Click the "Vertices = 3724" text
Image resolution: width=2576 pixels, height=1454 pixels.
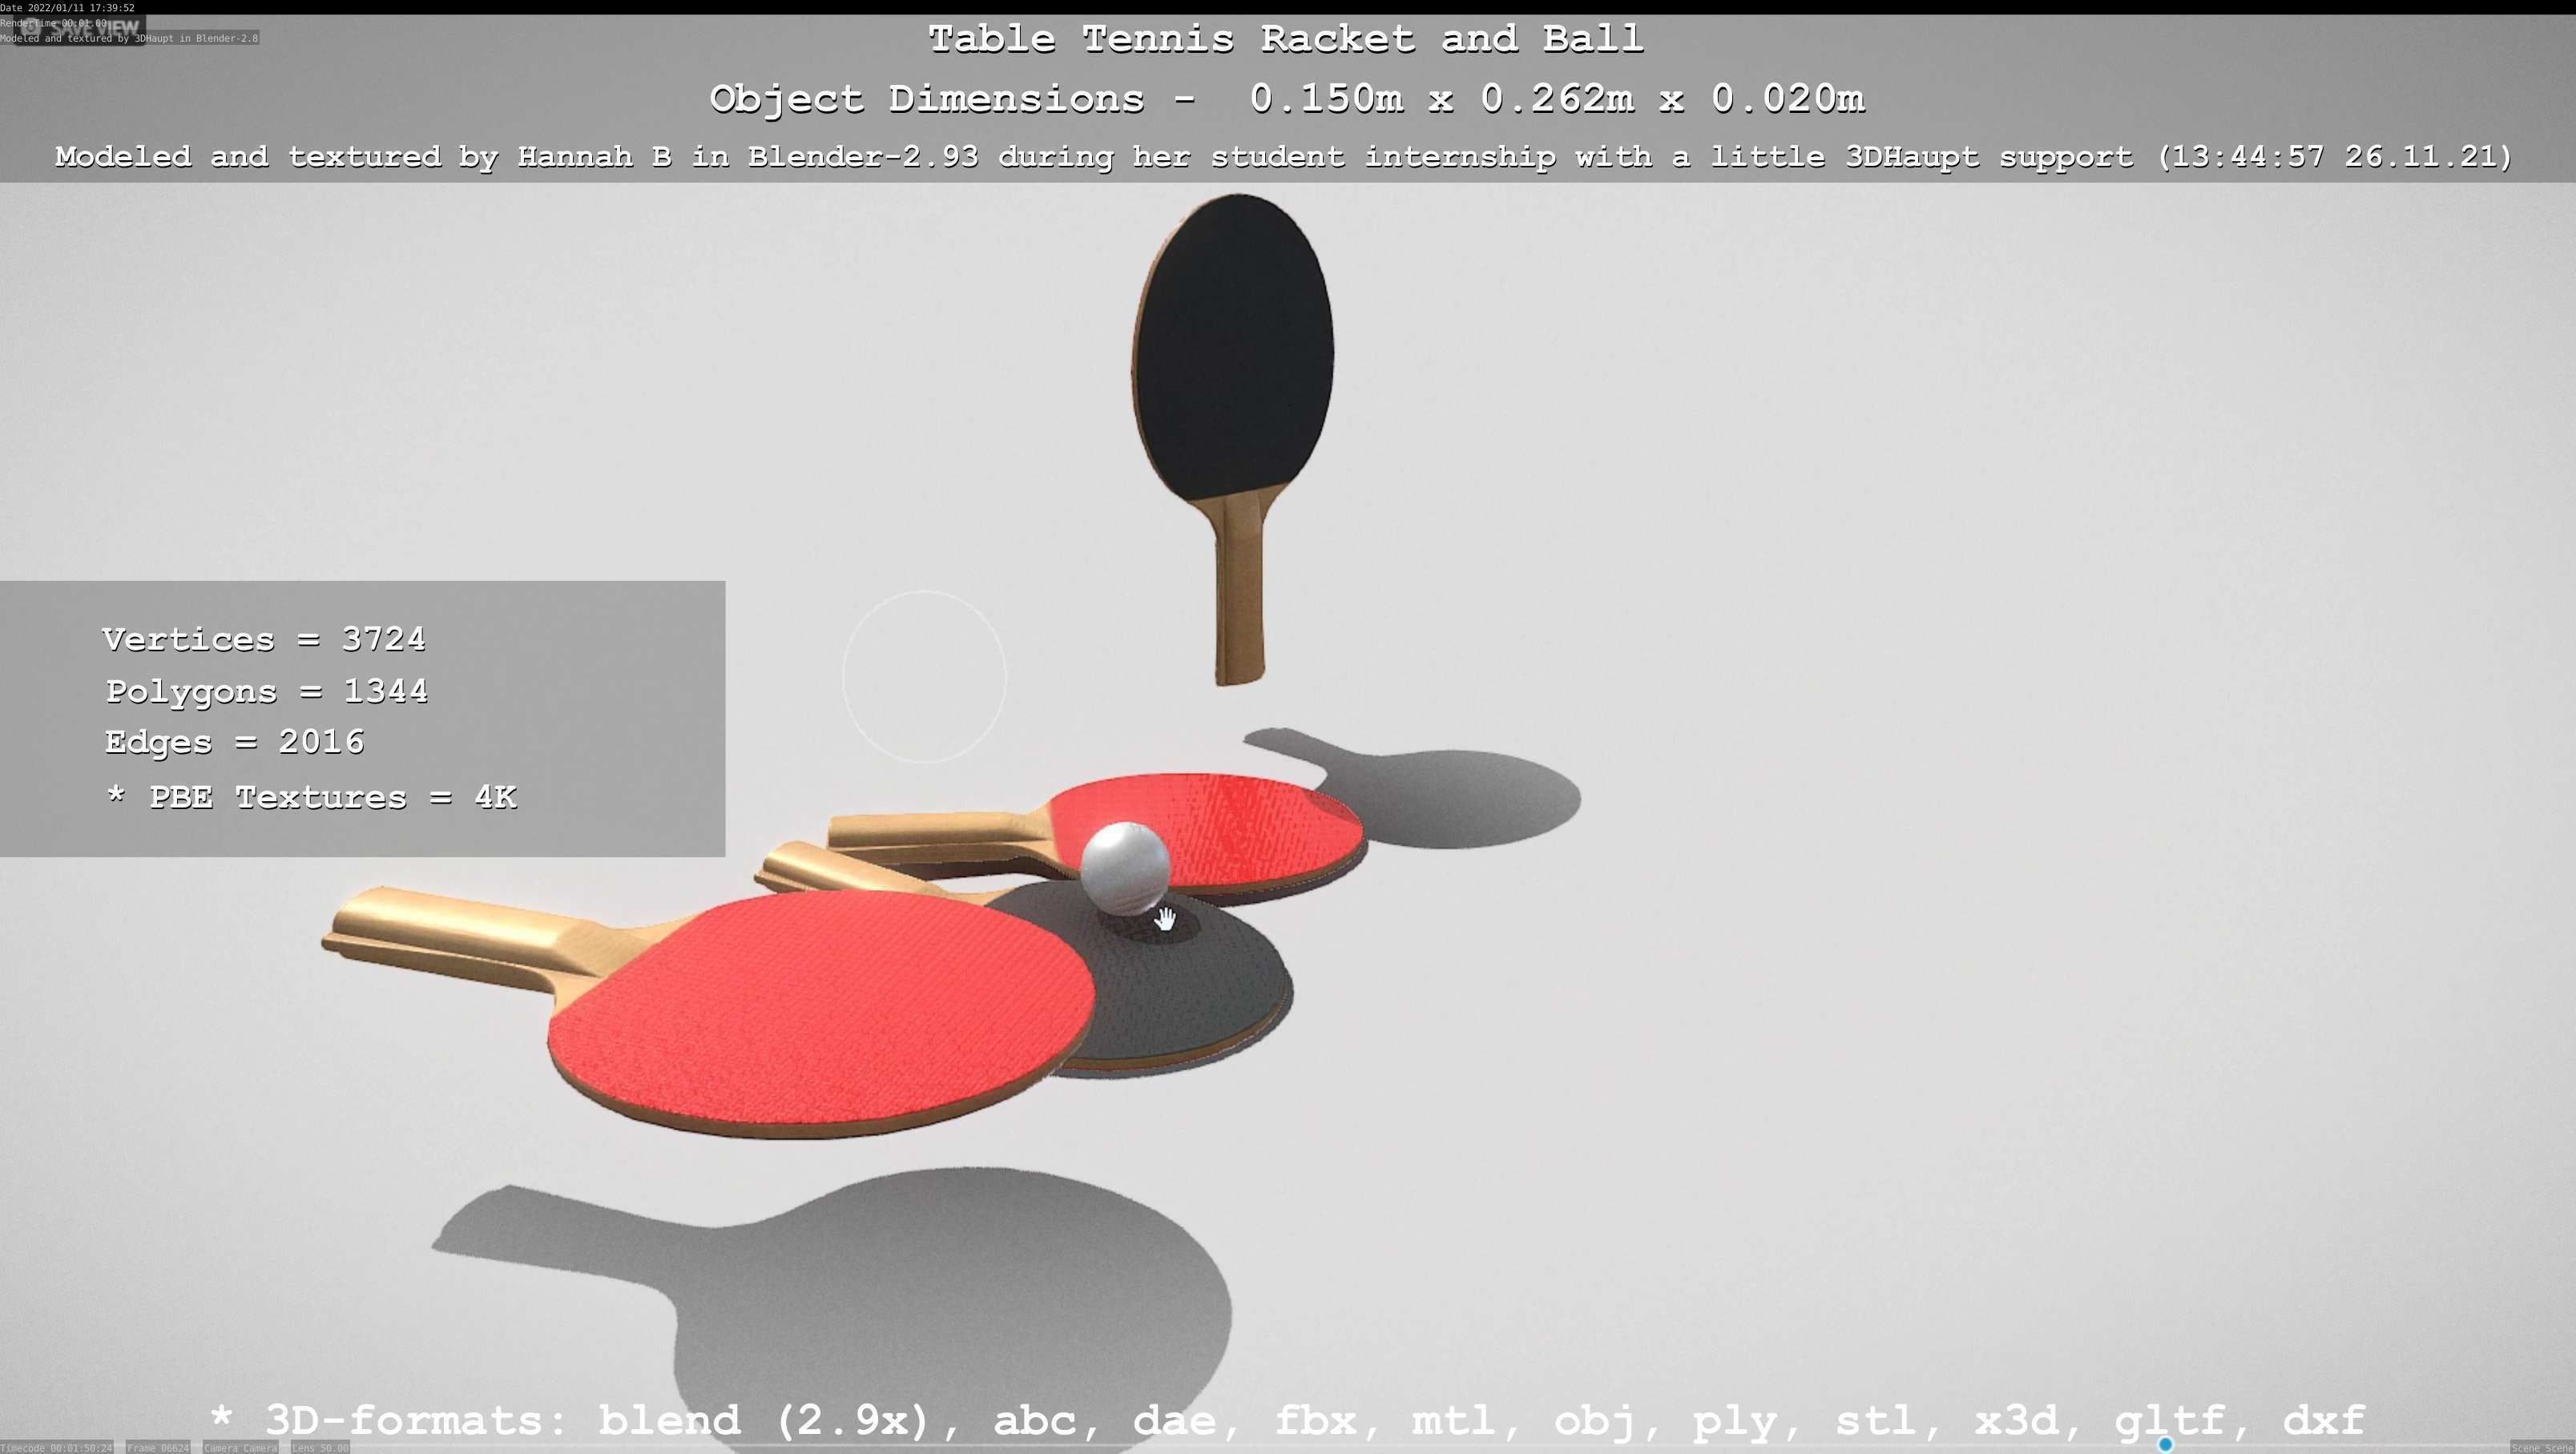(264, 639)
